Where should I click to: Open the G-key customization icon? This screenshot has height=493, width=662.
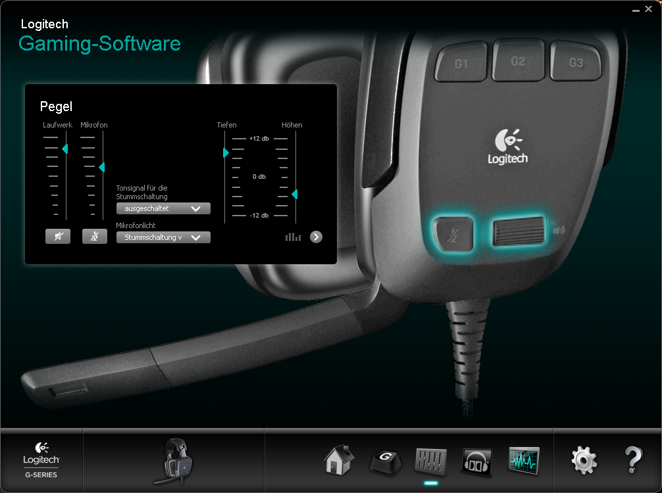(385, 462)
